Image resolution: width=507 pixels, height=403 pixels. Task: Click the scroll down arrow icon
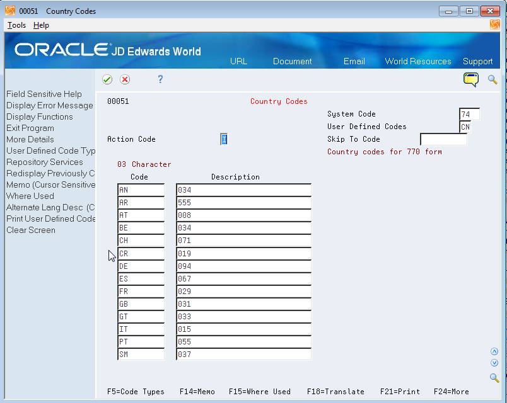[494, 363]
